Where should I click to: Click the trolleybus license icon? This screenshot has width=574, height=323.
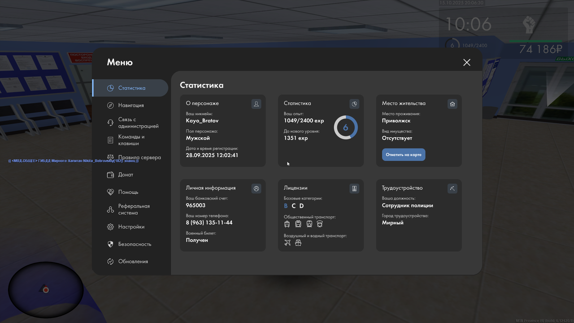[287, 224]
